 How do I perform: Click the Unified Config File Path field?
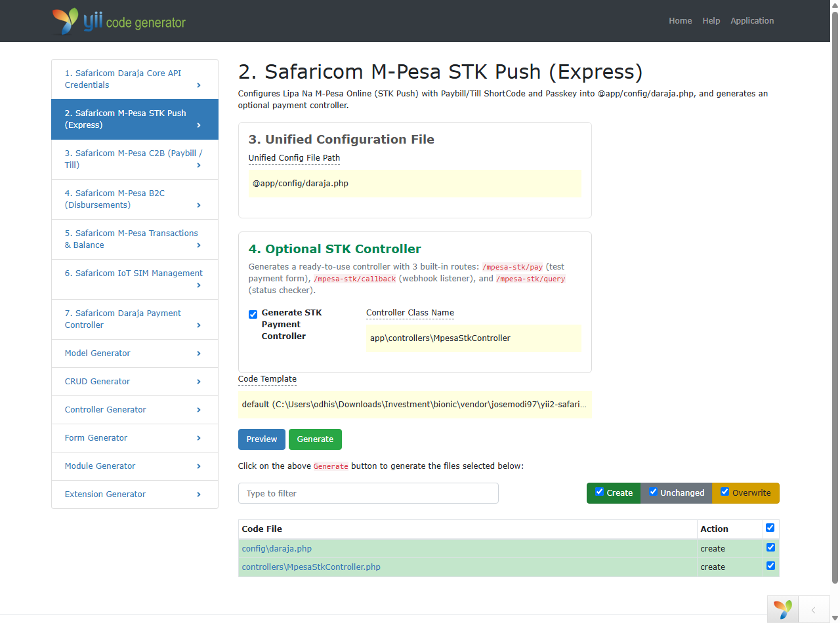pyautogui.click(x=415, y=184)
